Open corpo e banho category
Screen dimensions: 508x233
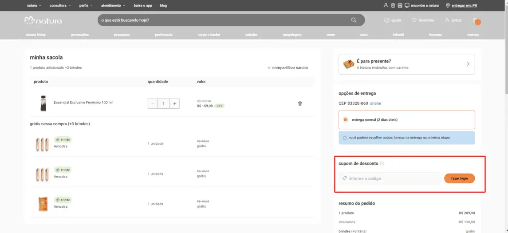[x=209, y=35]
